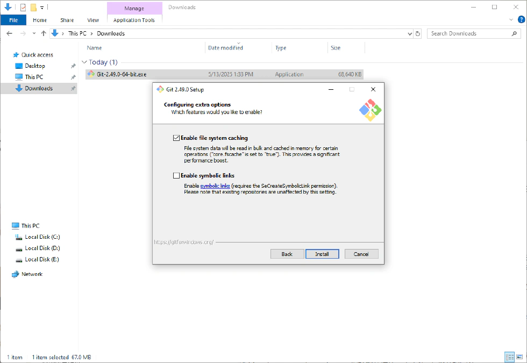Uncheck Enable file system caching
The image size is (527, 363).
[176, 138]
